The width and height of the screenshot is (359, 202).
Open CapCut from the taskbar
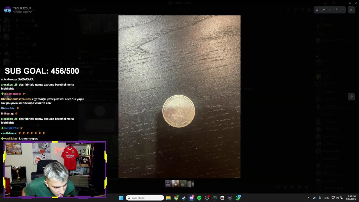coord(222,198)
